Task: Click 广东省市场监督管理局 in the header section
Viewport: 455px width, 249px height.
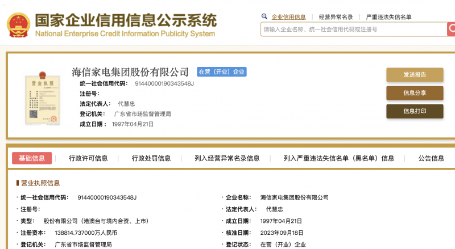Action: [143, 114]
